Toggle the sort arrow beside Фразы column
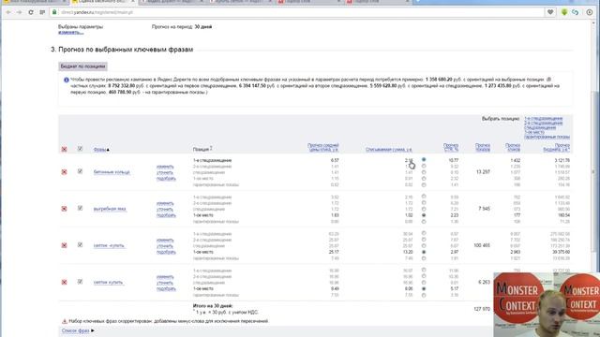600x337 pixels. [x=108, y=150]
